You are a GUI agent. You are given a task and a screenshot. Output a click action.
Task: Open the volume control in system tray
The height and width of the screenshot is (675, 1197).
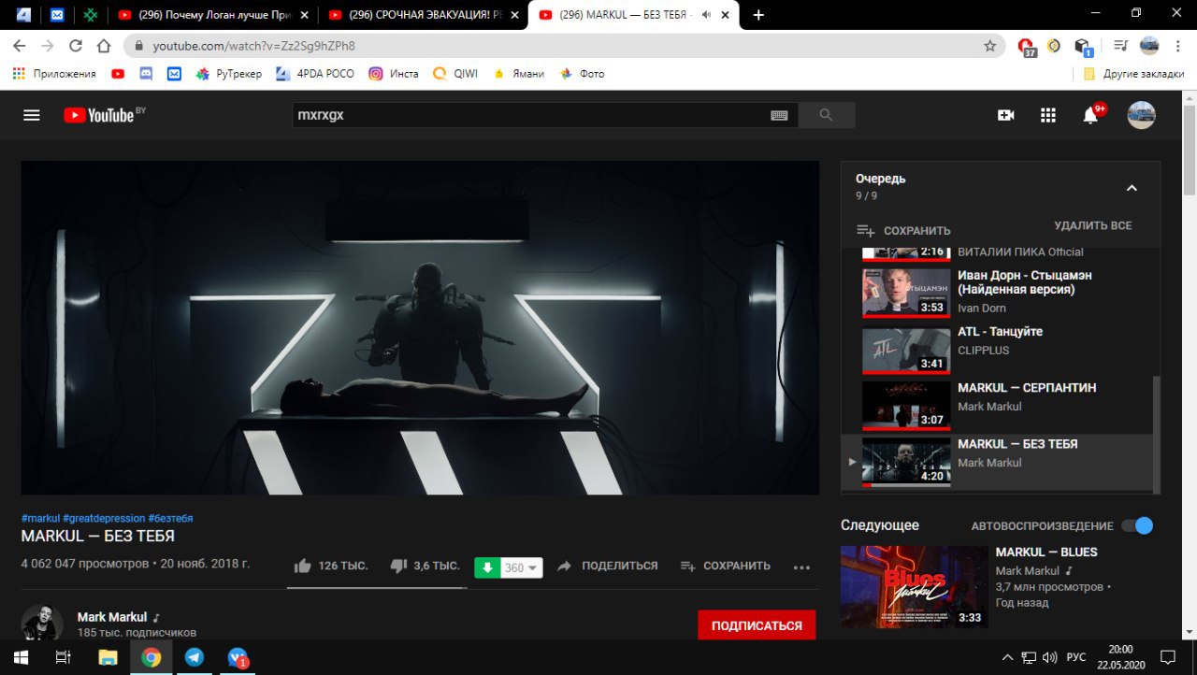click(x=1050, y=656)
